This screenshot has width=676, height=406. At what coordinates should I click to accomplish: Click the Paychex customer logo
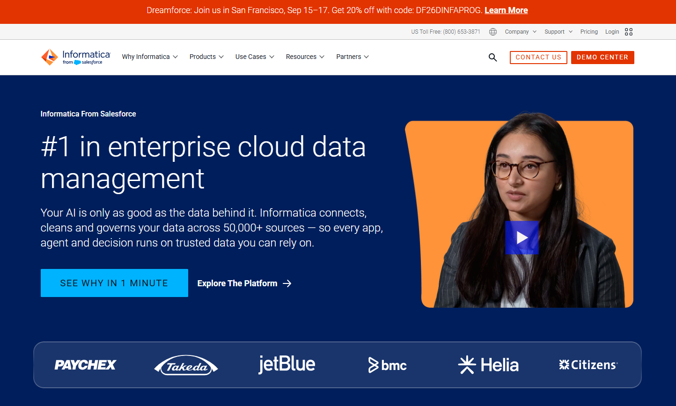[85, 365]
